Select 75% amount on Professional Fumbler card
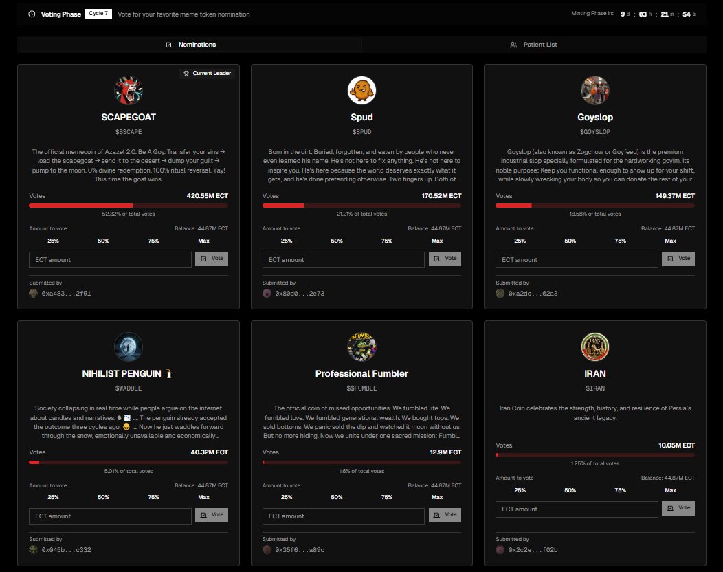This screenshot has height=572, width=723. coord(387,497)
